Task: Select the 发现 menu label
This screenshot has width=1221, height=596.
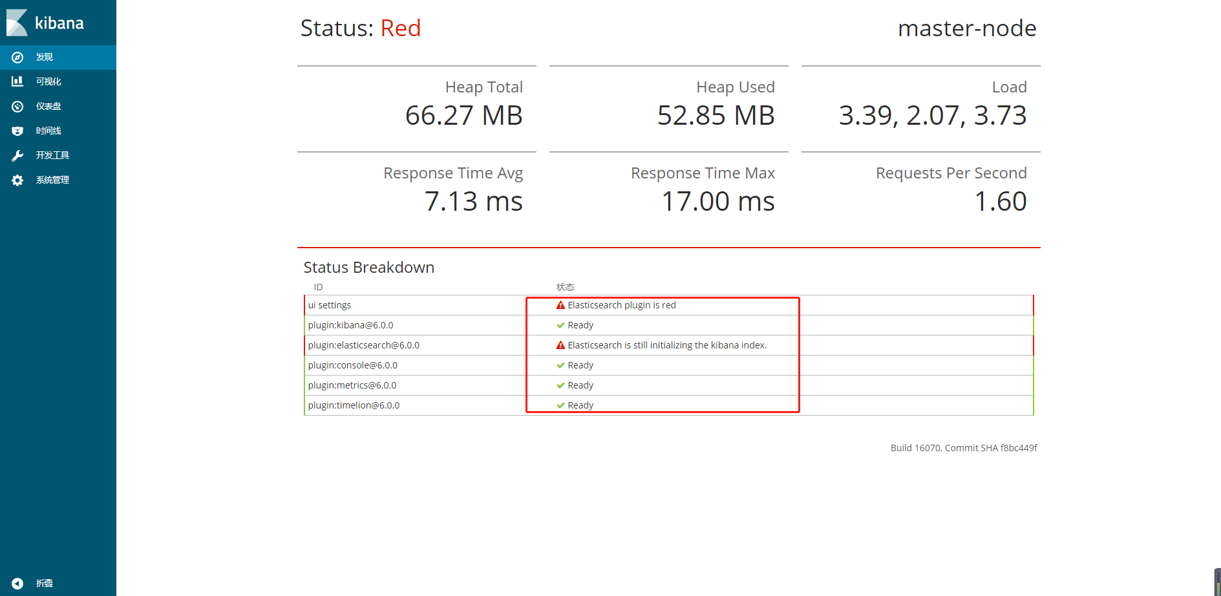Action: [x=45, y=58]
